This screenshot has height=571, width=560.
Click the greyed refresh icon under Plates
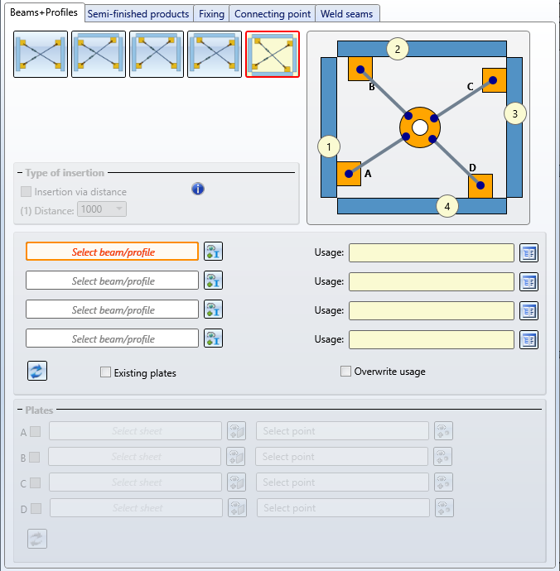coord(37,539)
